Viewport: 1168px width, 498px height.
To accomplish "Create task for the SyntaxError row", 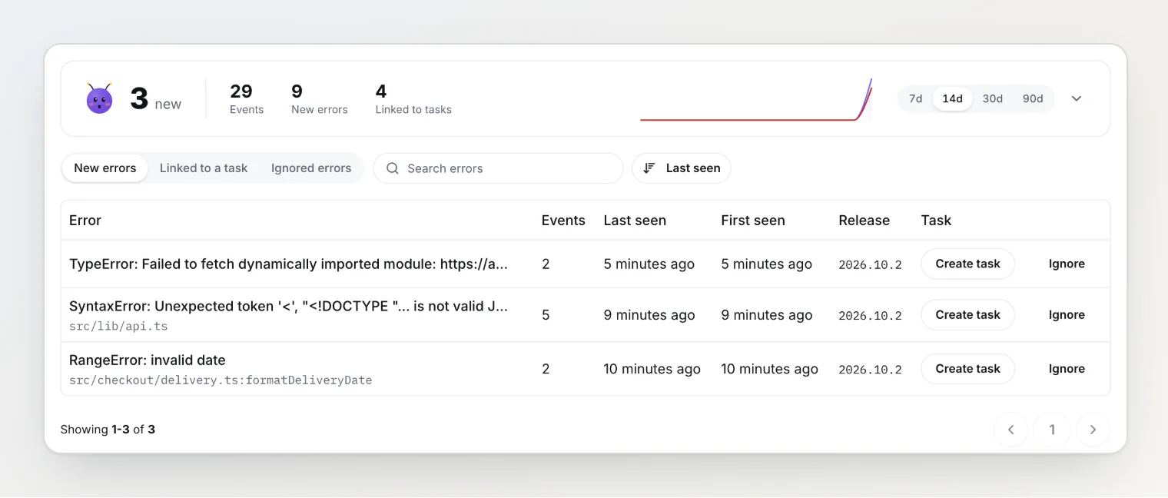I will pos(968,315).
